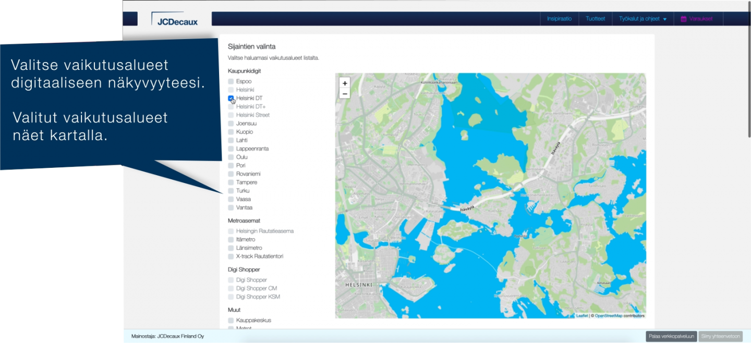The image size is (751, 343).
Task: Check the Digi Shopper KSM checkbox
Action: click(x=231, y=297)
